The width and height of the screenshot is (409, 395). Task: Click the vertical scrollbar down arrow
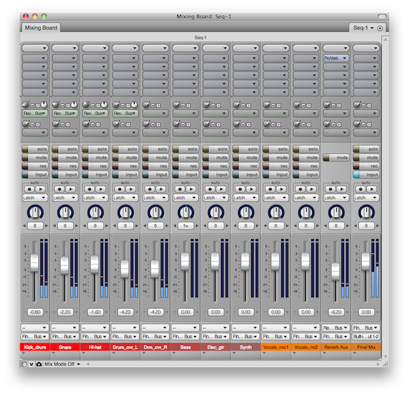tap(386, 357)
